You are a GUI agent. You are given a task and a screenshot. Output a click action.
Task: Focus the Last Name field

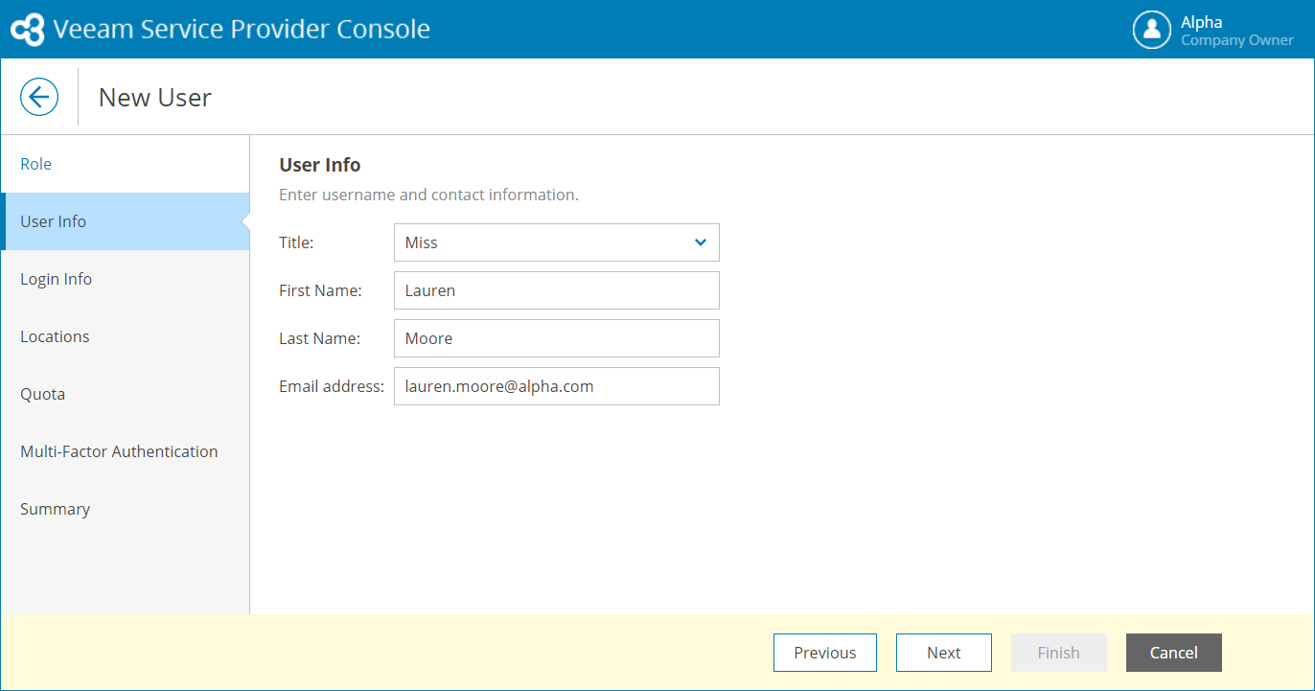(556, 338)
